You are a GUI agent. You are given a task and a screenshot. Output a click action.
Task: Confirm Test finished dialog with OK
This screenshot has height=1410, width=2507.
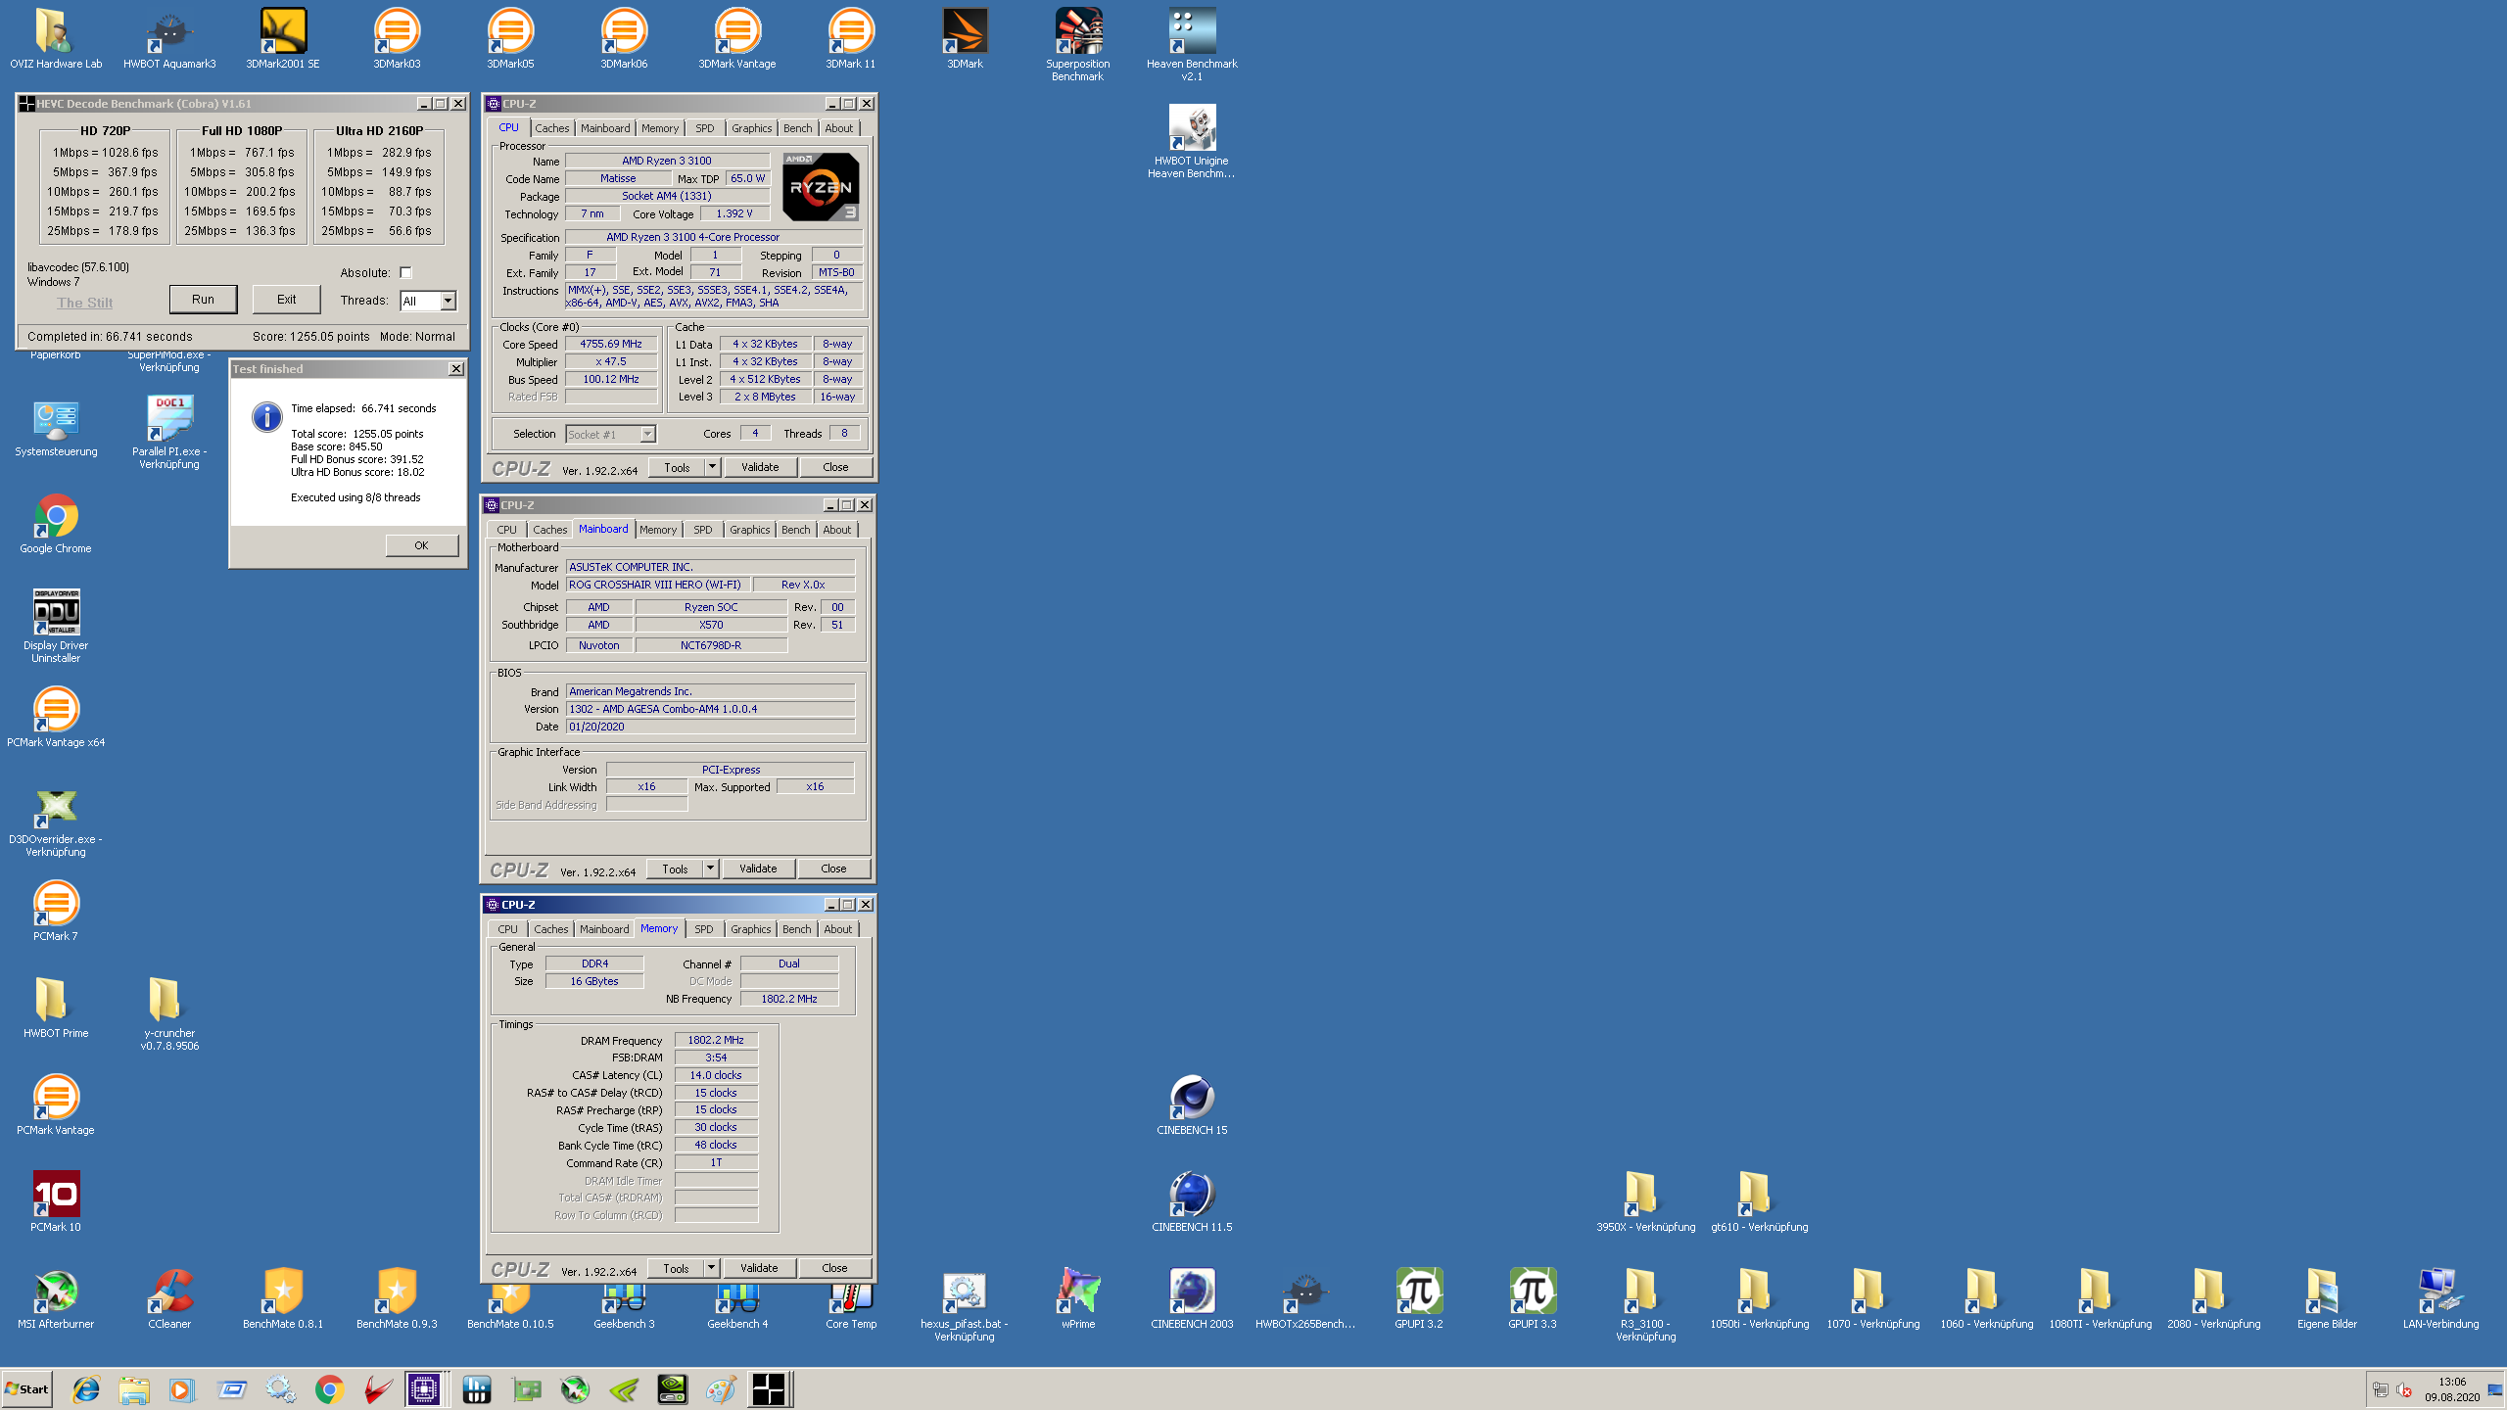tap(421, 545)
